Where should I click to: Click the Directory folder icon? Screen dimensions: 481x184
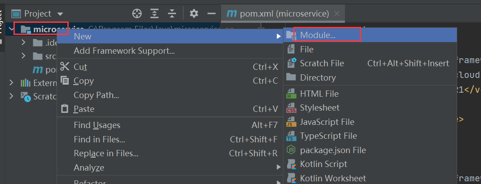(291, 77)
